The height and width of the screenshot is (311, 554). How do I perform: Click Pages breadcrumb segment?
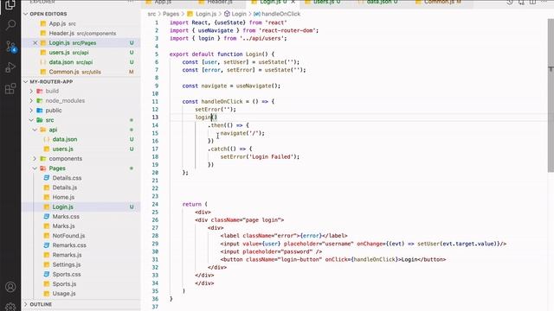(171, 14)
